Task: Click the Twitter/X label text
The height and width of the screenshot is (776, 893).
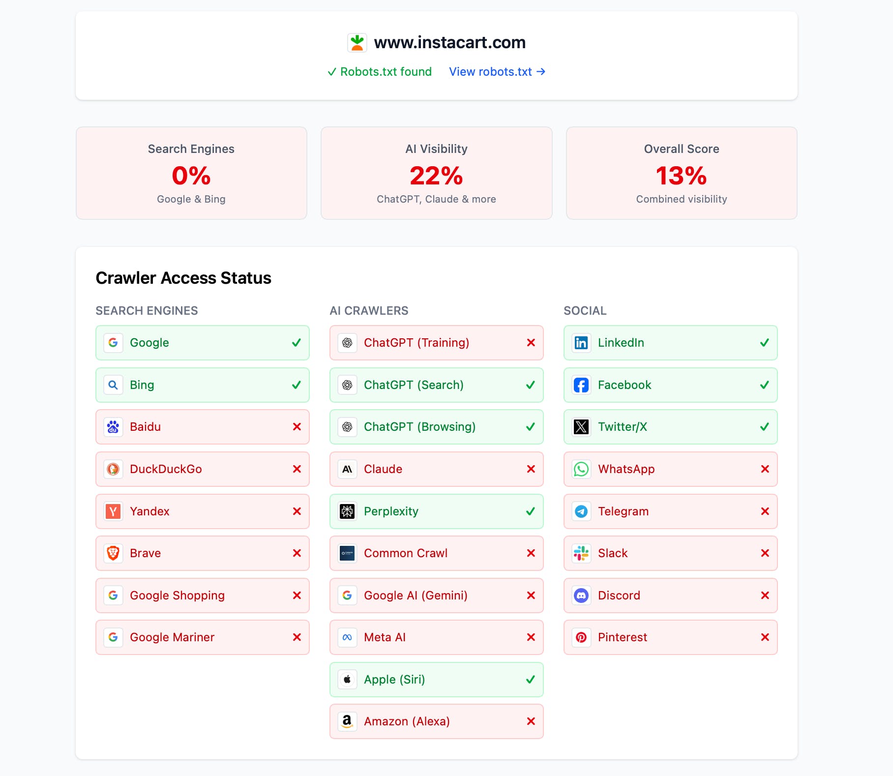Action: pos(623,427)
